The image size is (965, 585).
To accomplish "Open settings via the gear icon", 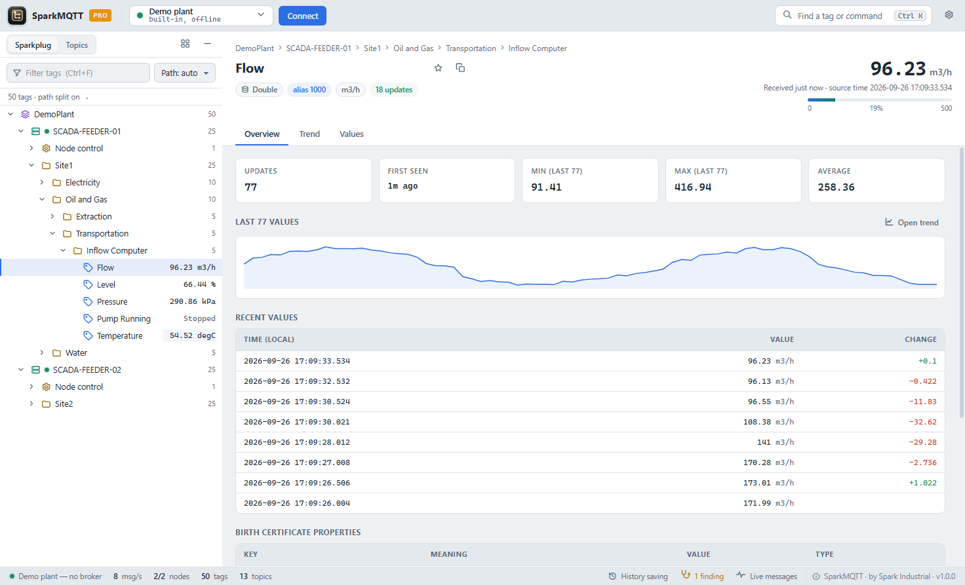I will [949, 15].
